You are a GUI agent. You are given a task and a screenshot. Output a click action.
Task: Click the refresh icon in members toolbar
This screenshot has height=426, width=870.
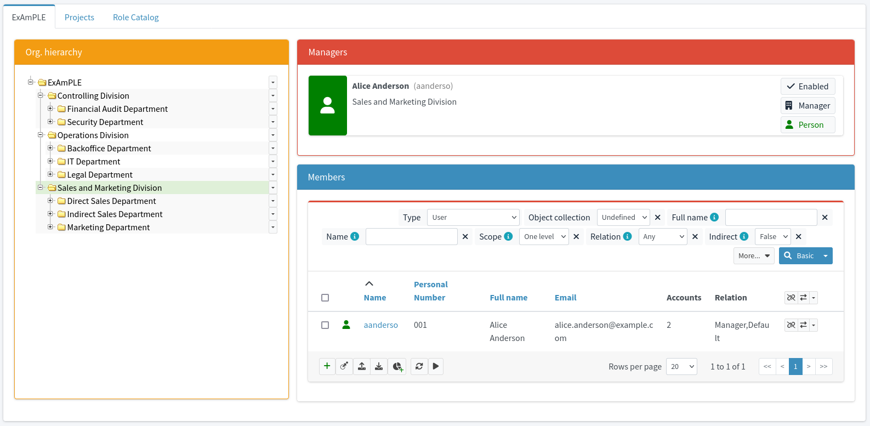pyautogui.click(x=419, y=366)
